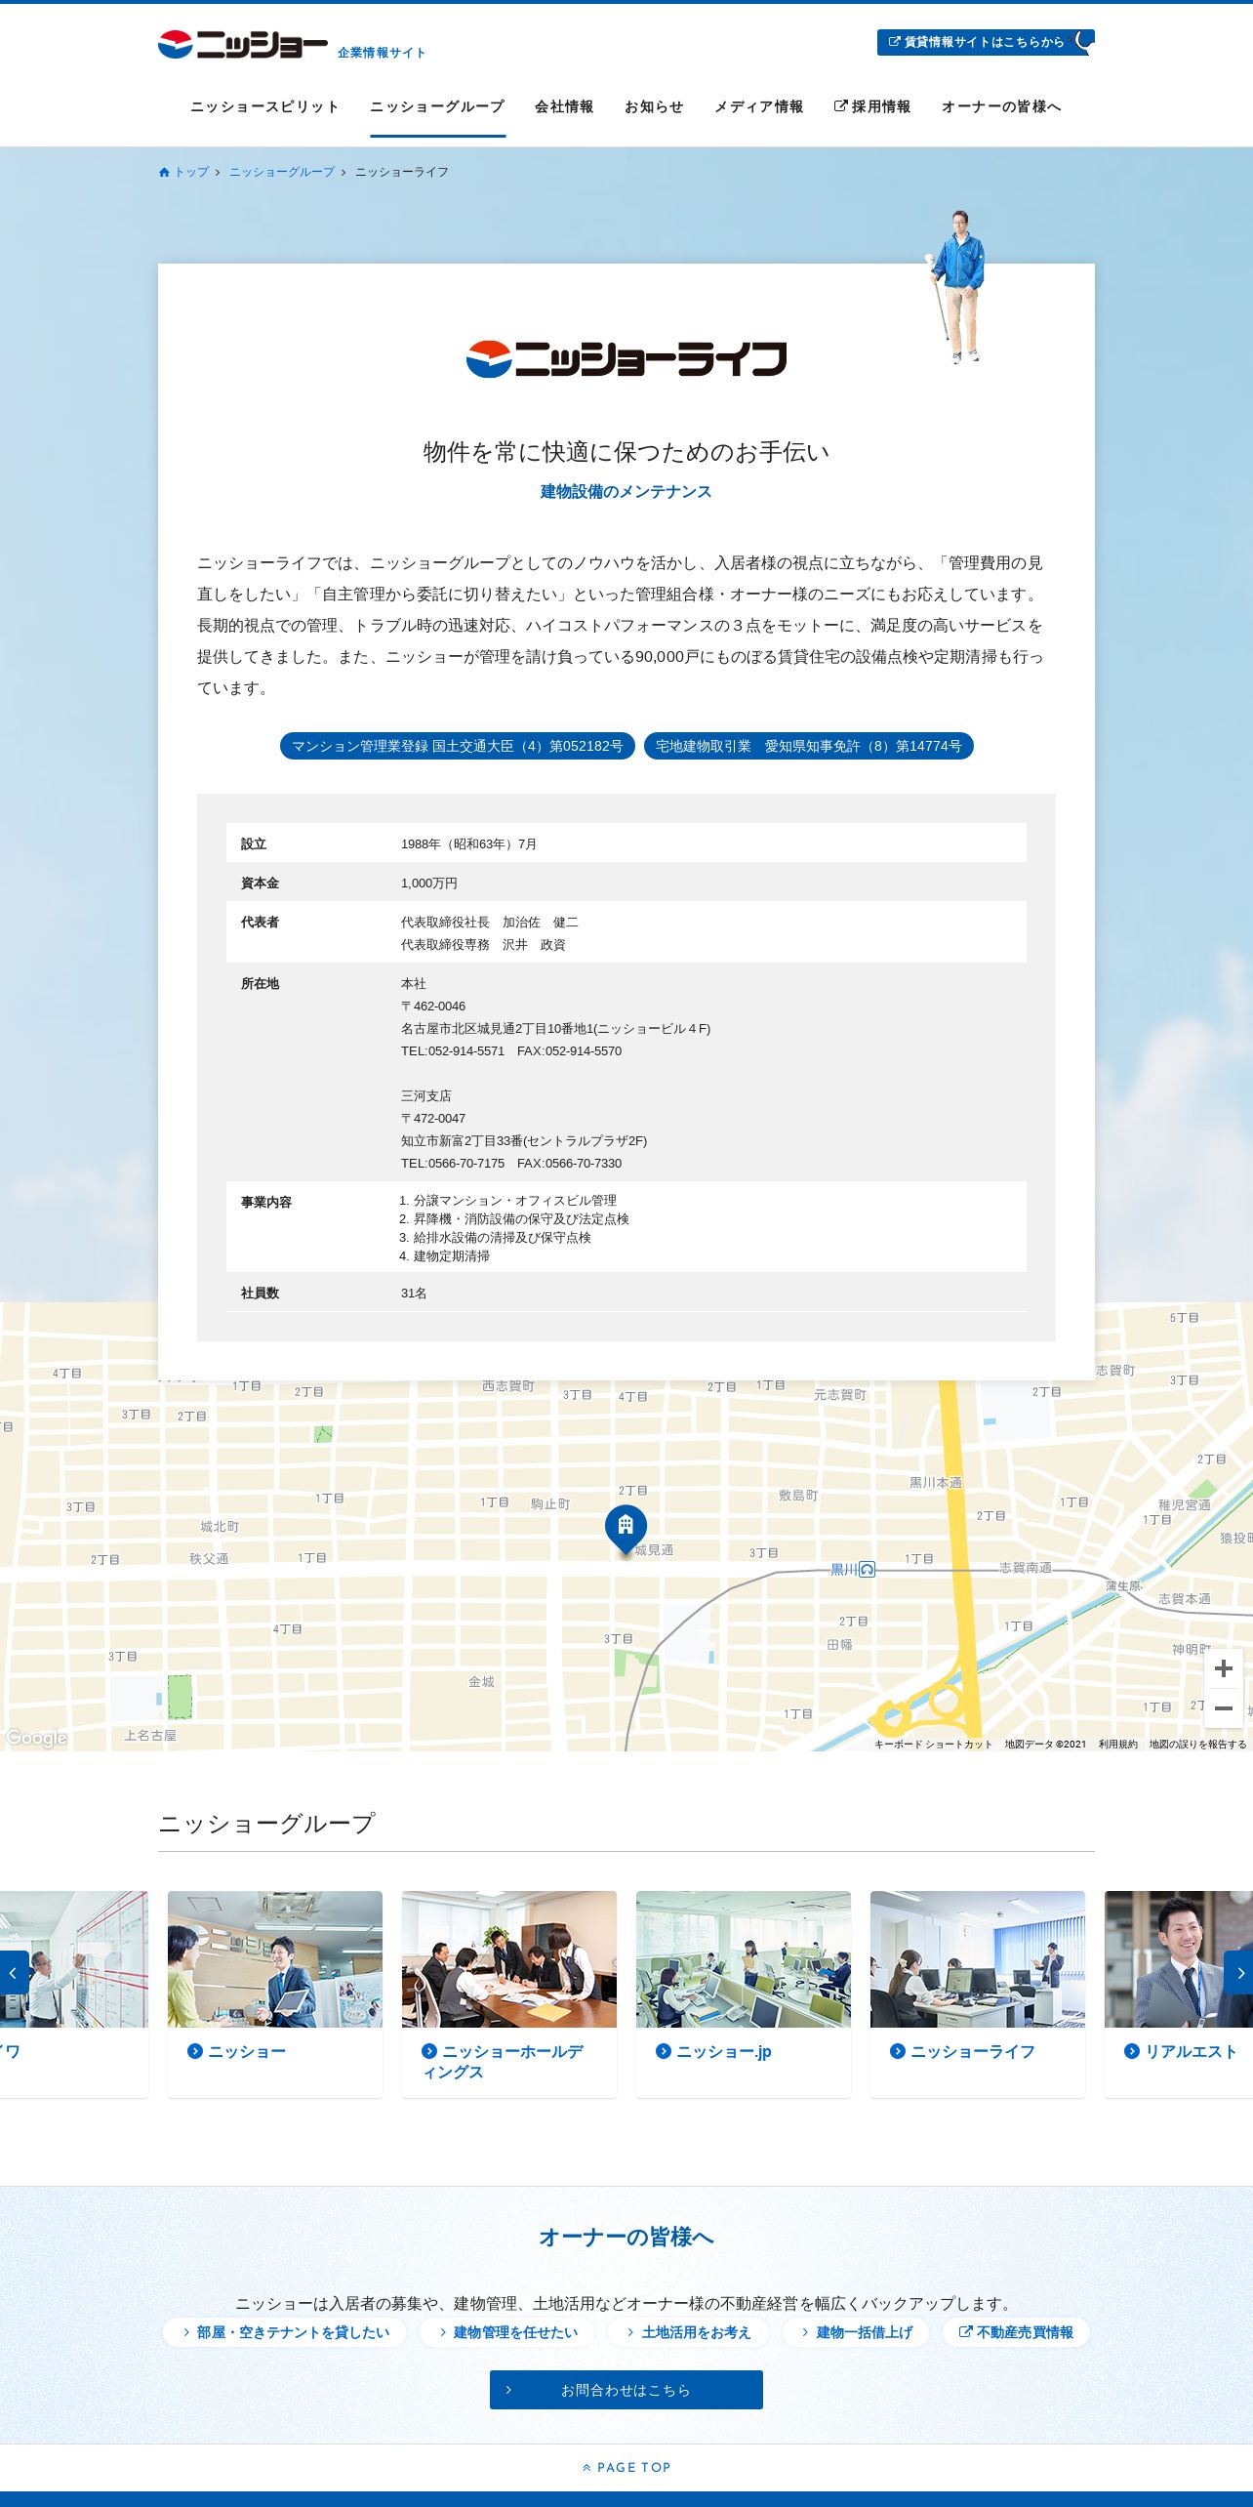Open map 利用規約 link
Screen dimensions: 1253x2507
tap(1118, 1744)
